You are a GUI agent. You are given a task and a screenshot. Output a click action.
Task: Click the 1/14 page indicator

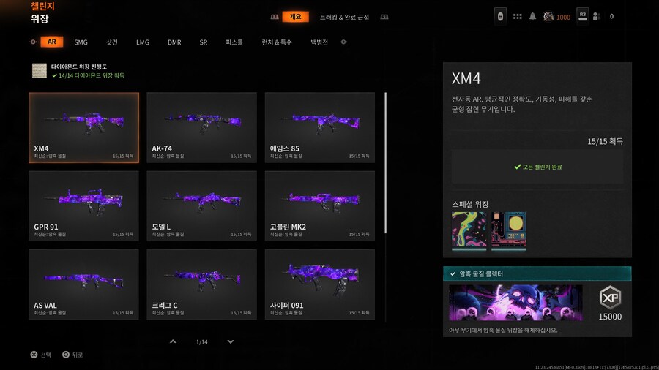[202, 342]
